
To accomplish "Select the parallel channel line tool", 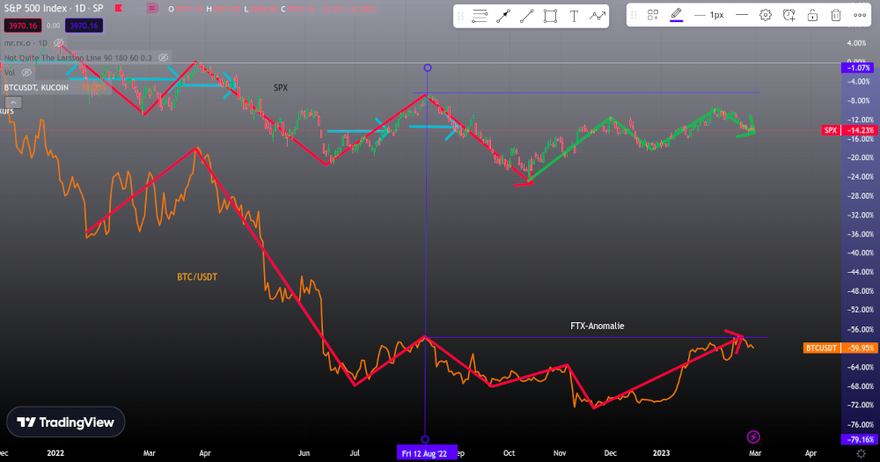I will 480,16.
